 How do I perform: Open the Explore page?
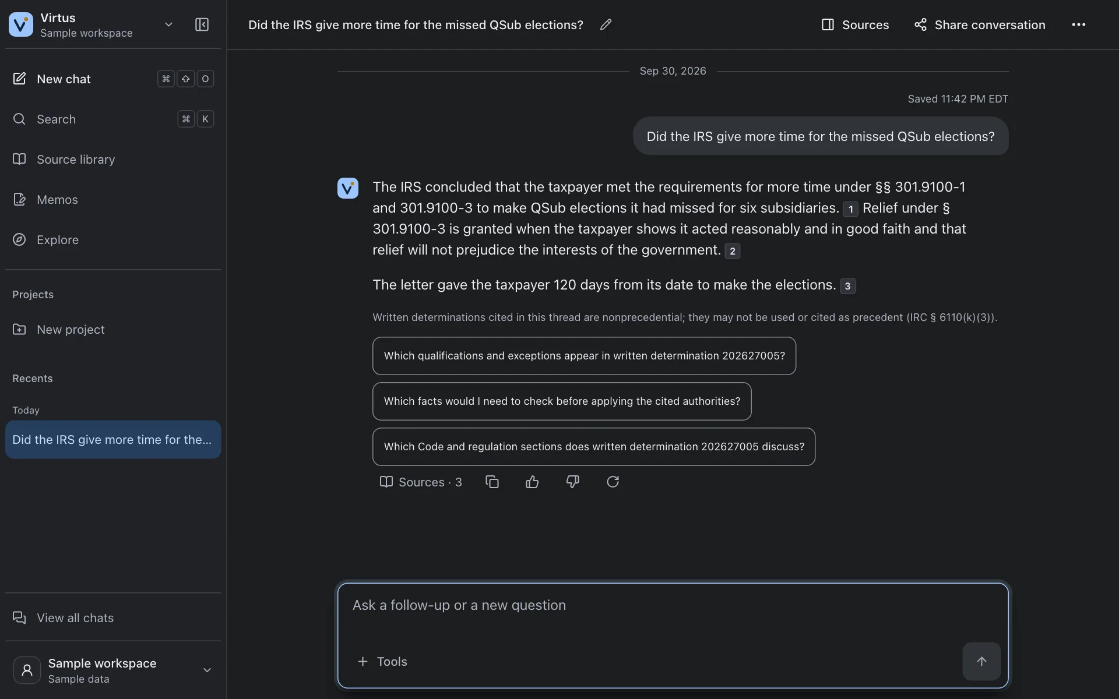tap(113, 239)
